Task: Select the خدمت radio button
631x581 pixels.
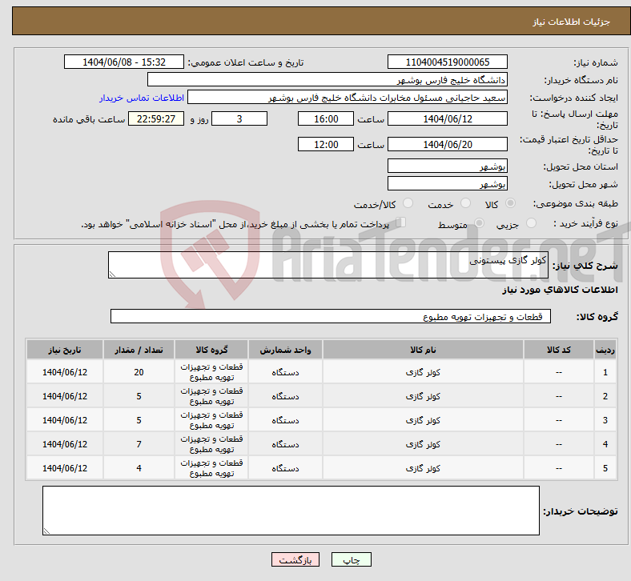Action: pyautogui.click(x=465, y=203)
